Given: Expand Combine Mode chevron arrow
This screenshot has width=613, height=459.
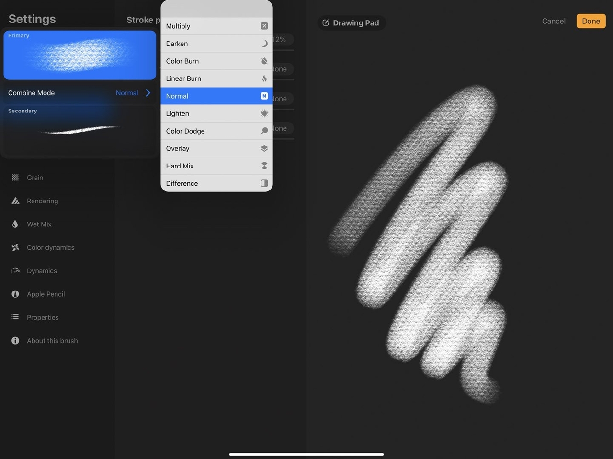Looking at the screenshot, I should 148,93.
